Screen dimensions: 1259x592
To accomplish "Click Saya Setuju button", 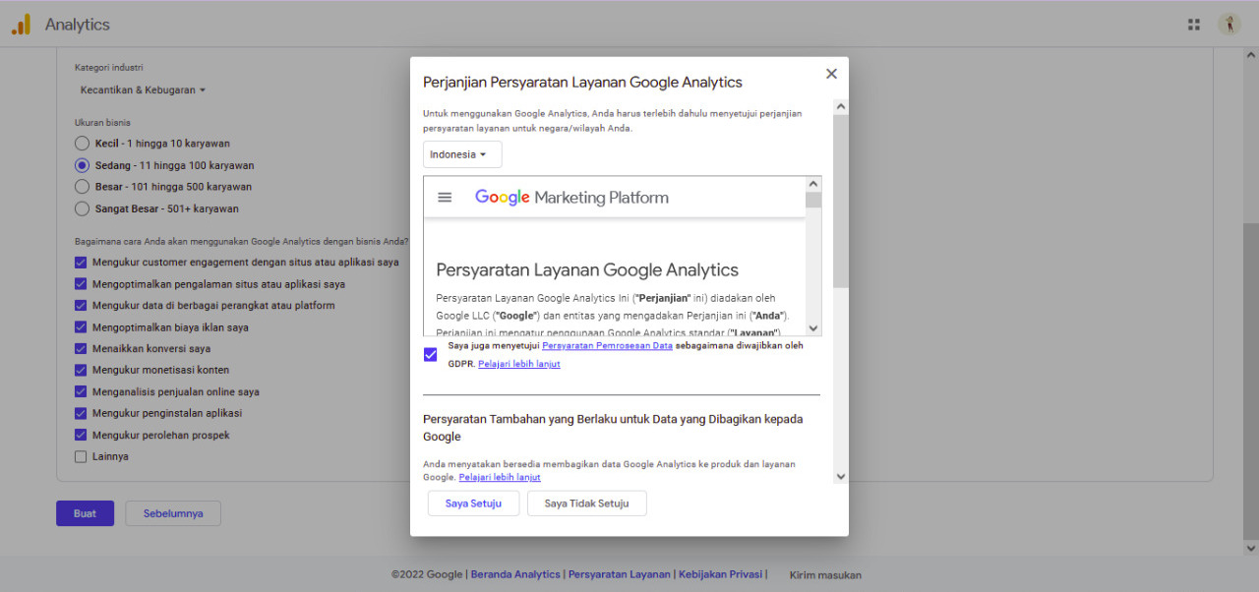I will point(473,503).
